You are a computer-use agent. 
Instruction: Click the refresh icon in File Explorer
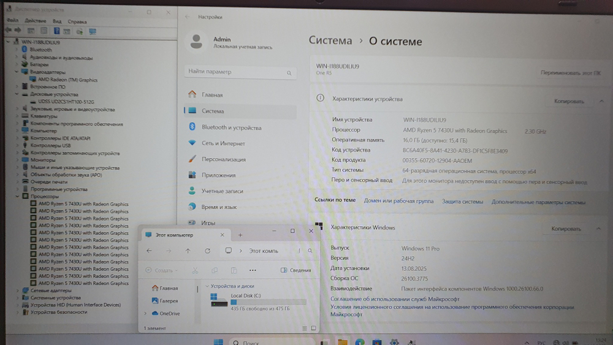[x=208, y=251]
